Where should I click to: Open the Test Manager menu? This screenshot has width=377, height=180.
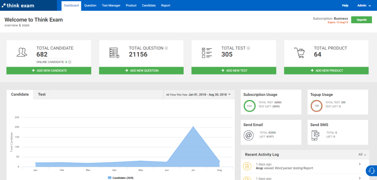111,6
